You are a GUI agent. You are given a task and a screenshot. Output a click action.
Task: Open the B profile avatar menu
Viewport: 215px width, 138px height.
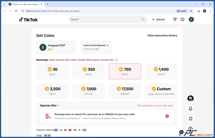191,20
